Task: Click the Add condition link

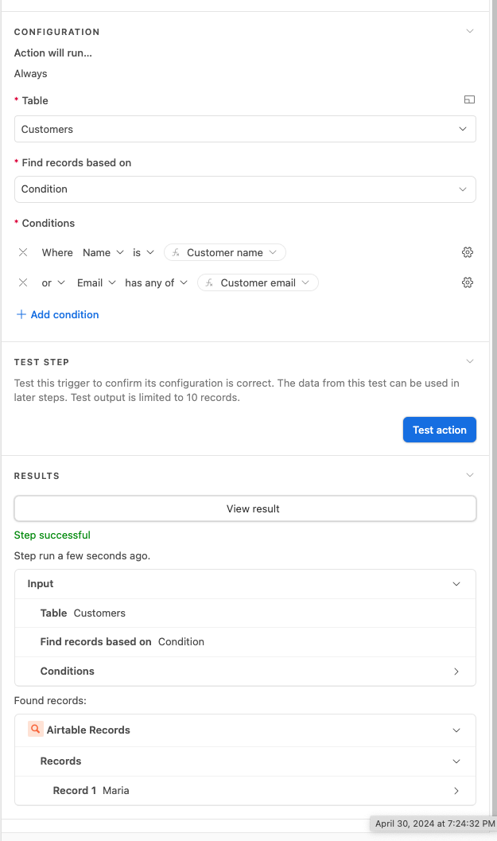Action: coord(65,315)
